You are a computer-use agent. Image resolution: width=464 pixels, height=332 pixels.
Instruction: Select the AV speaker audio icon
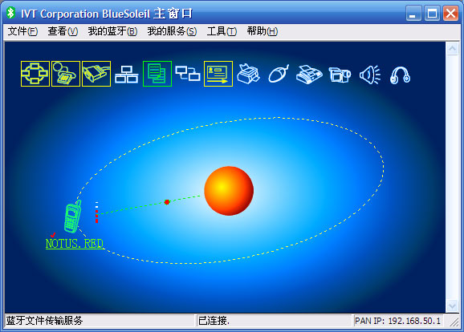click(x=370, y=75)
